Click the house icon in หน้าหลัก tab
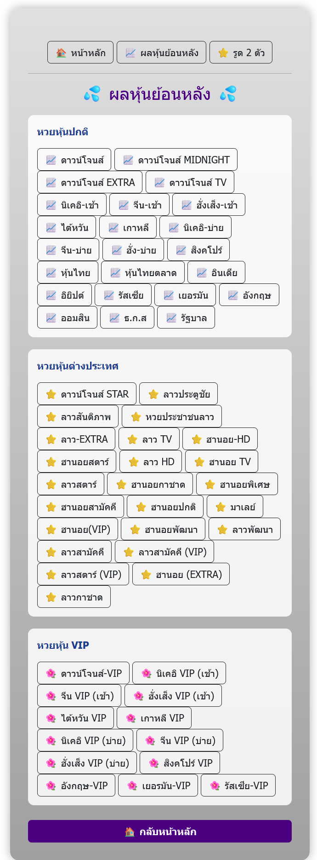This screenshot has height=860, width=317. point(61,53)
